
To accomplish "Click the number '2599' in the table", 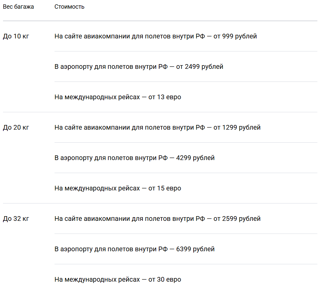I will click(x=230, y=219).
